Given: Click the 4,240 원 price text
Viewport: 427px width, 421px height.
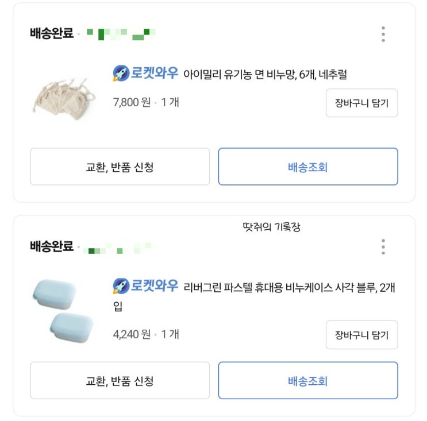Looking at the screenshot, I should [132, 334].
